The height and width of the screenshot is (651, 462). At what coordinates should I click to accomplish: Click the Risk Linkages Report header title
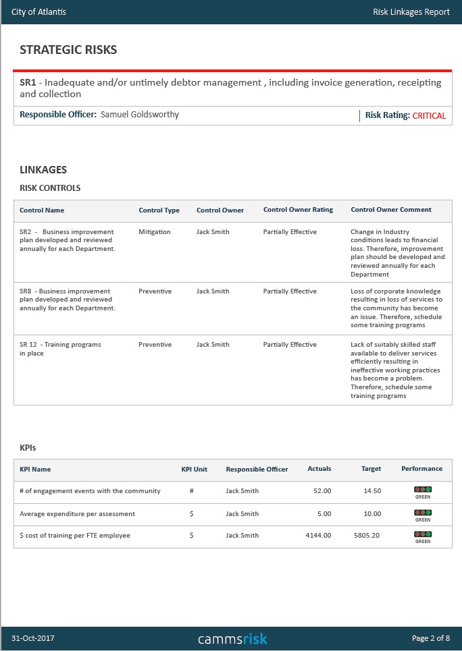pos(411,12)
